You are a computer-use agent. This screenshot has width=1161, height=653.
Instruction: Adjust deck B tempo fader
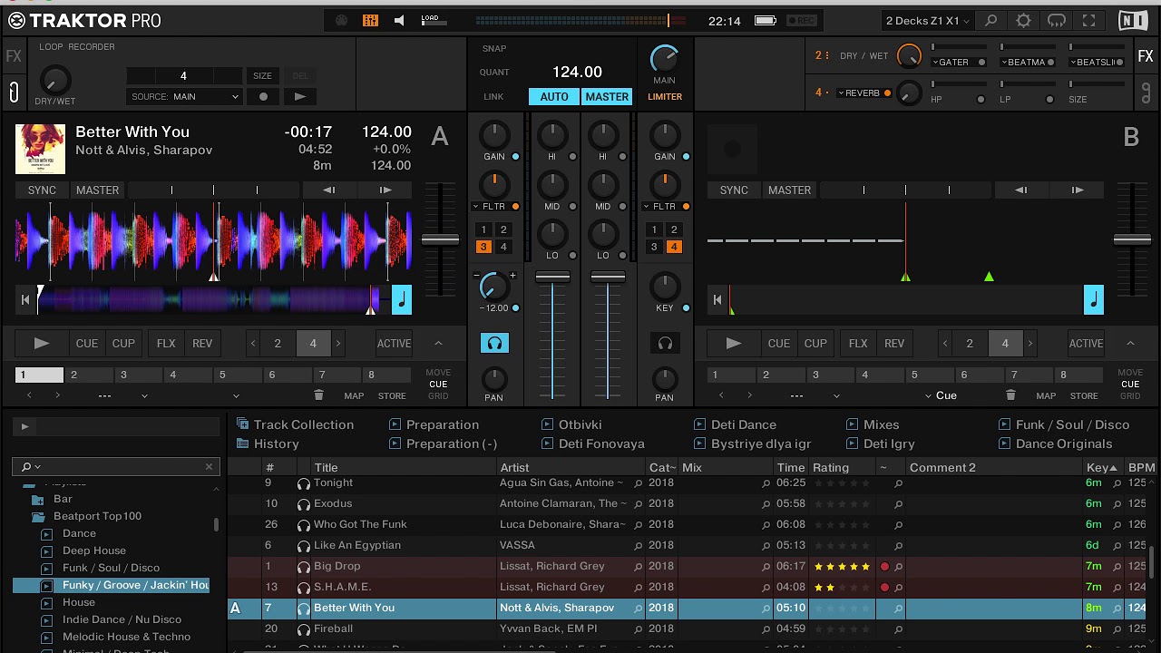pyautogui.click(x=1132, y=239)
